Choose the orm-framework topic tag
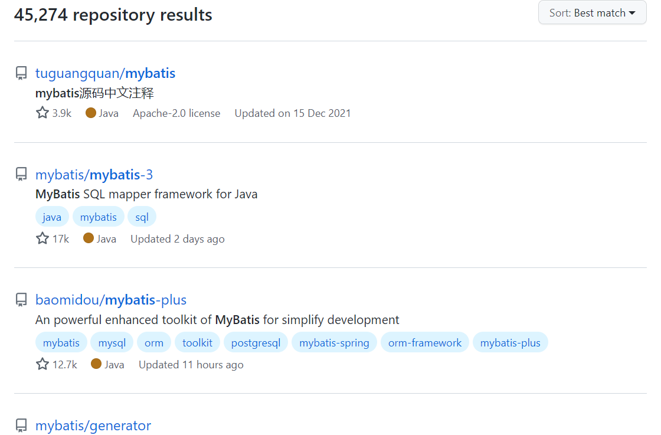The image size is (661, 435). (x=425, y=343)
